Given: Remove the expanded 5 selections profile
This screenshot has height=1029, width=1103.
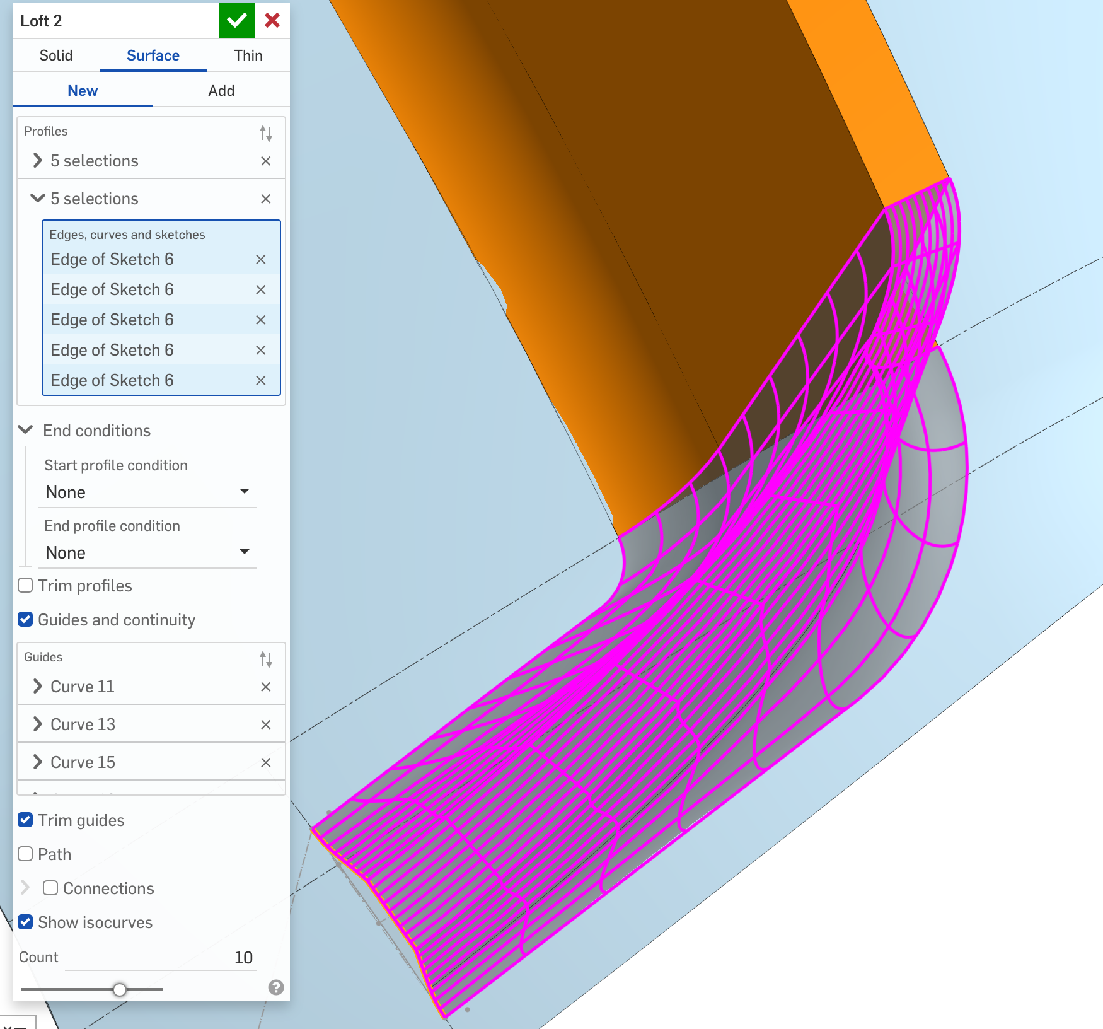Looking at the screenshot, I should (266, 199).
